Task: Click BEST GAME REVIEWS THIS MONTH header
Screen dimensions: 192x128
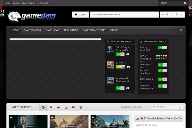Action: point(159,118)
